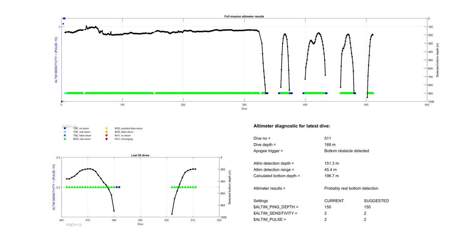Click the 'Apogee trigger =' label
The height and width of the screenshot is (244, 472).
268,151
